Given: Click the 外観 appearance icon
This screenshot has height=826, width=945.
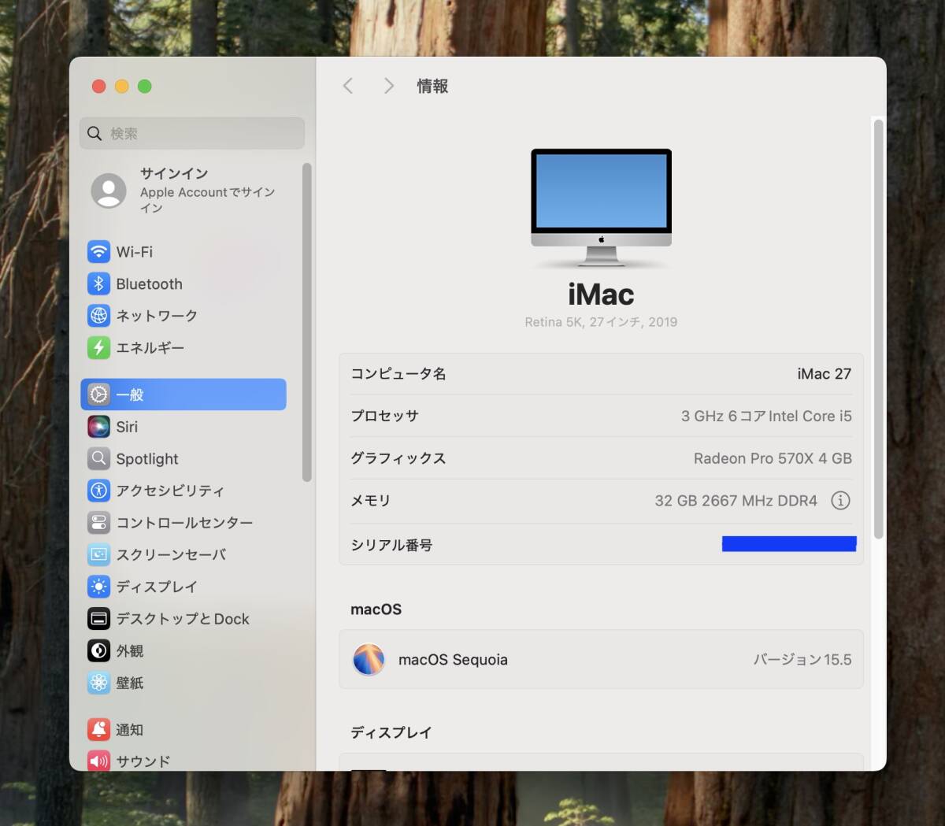Looking at the screenshot, I should 98,650.
